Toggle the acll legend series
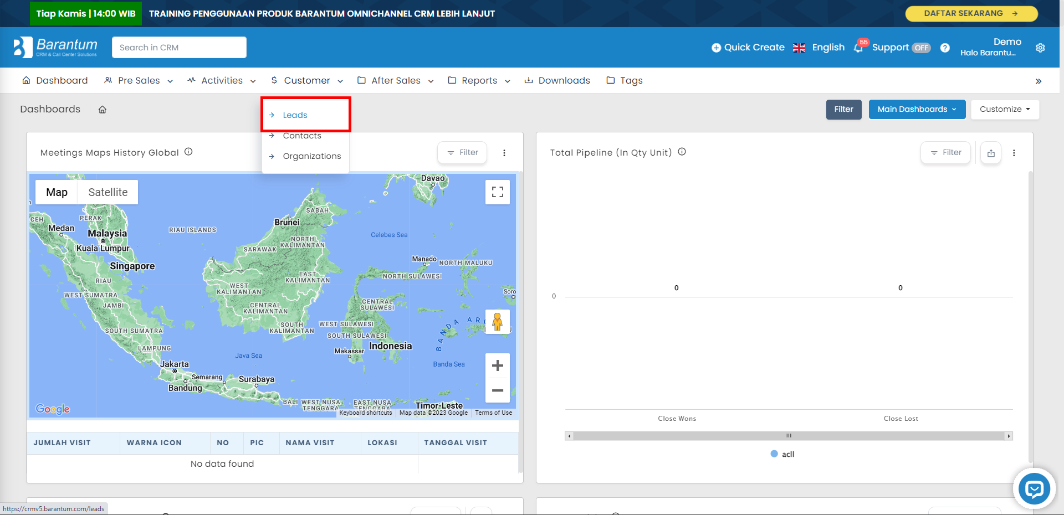This screenshot has width=1064, height=515. pos(782,454)
